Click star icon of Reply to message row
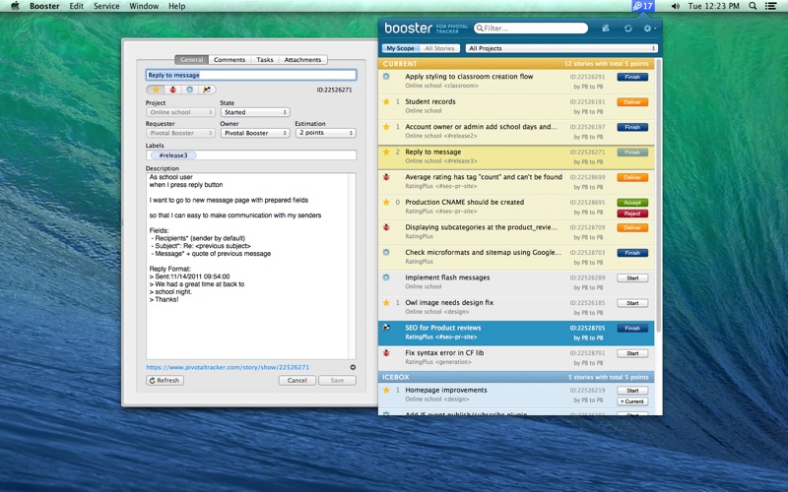This screenshot has width=788, height=492. 386,152
